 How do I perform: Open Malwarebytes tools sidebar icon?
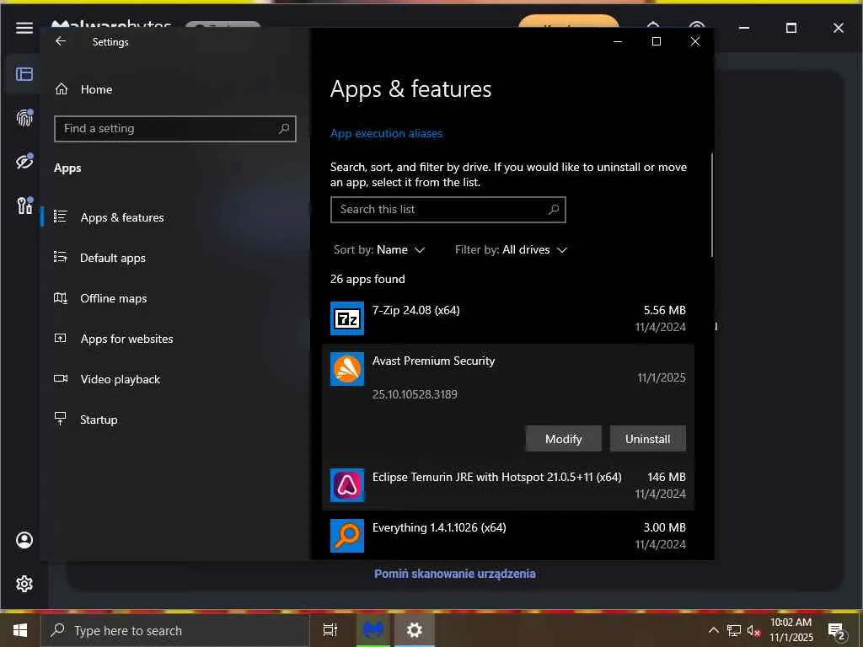tap(24, 206)
